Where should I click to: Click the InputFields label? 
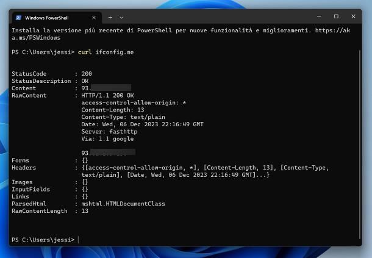click(x=31, y=190)
